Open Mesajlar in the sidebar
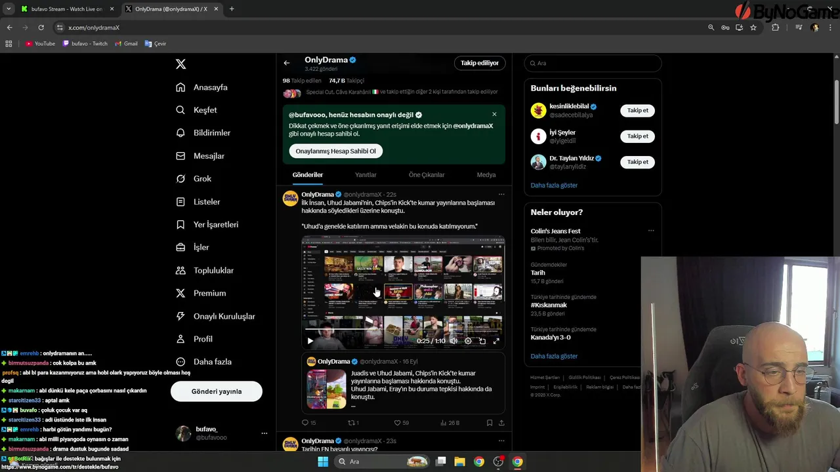 click(200, 156)
